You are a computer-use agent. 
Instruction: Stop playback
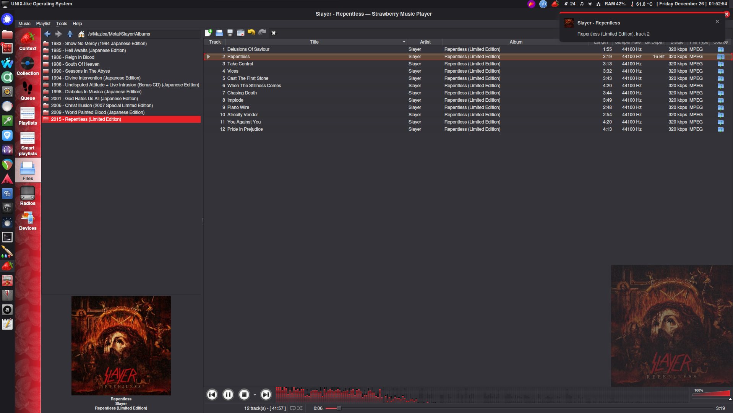tap(244, 394)
